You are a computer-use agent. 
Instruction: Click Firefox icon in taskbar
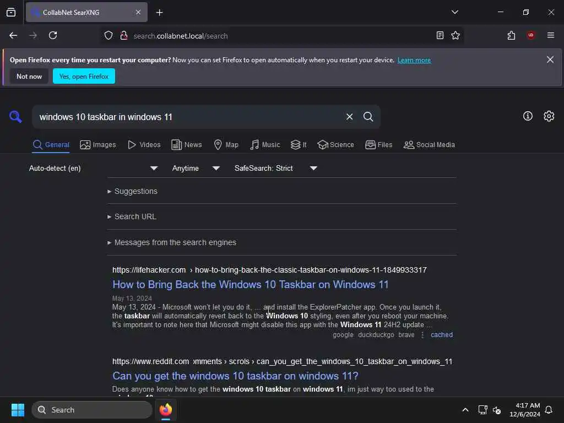point(166,410)
